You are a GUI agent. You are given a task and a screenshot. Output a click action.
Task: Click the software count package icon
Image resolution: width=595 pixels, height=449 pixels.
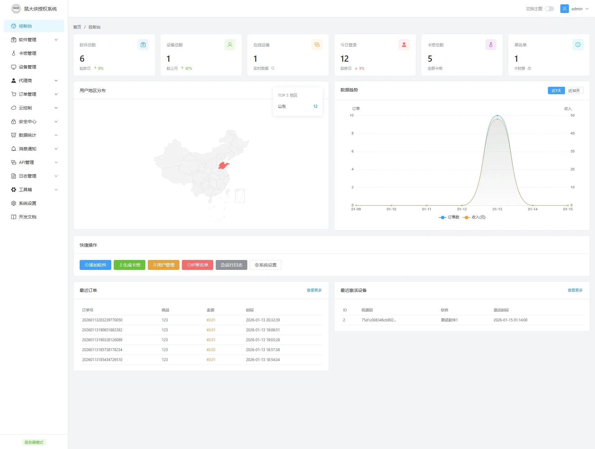[x=143, y=45]
